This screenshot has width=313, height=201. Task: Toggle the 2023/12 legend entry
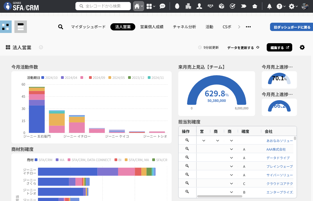136,78
